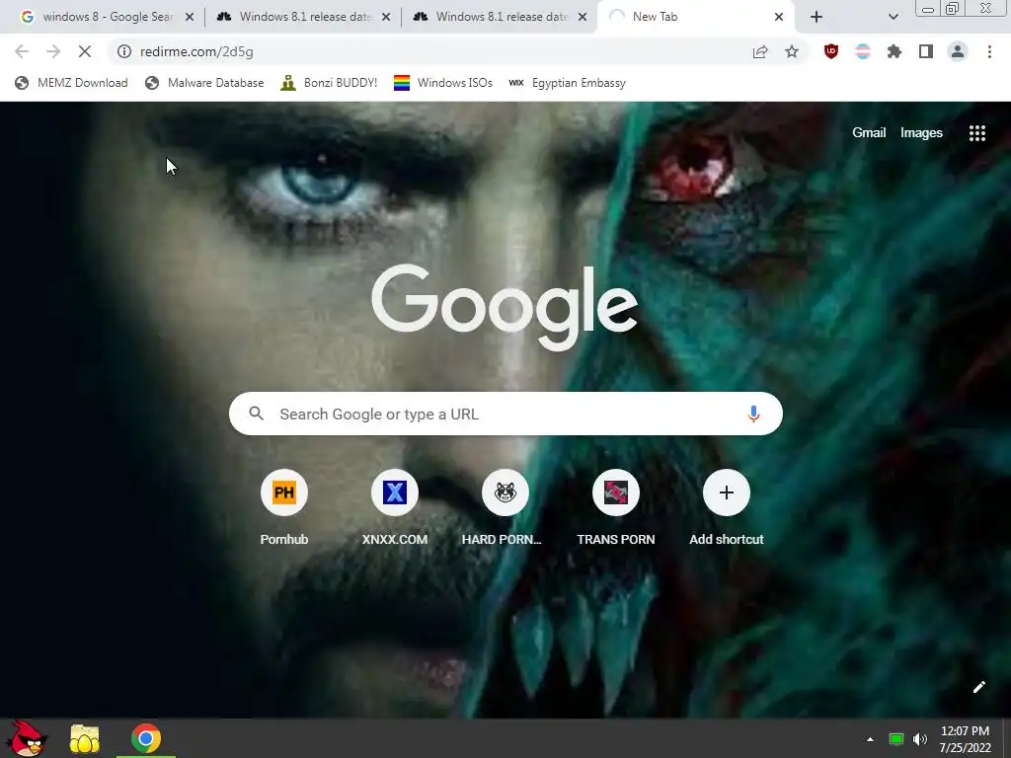Click the Search Google or type a URL box
This screenshot has width=1011, height=758.
coord(505,414)
